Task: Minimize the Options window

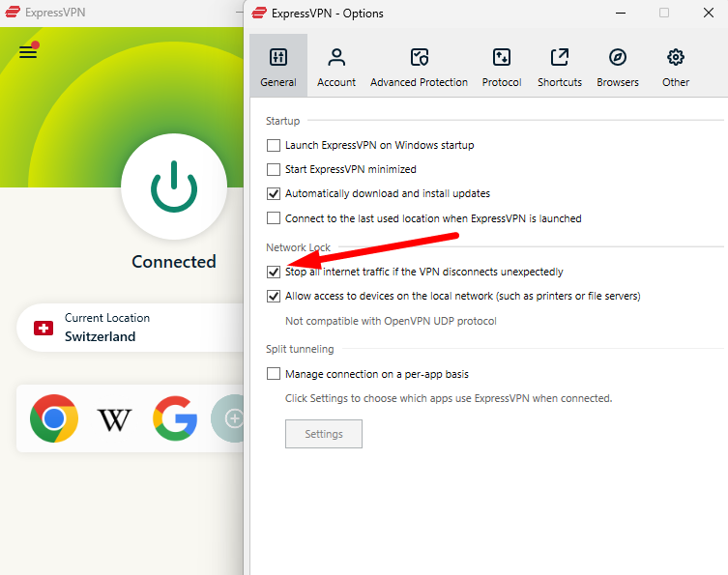Action: click(621, 13)
